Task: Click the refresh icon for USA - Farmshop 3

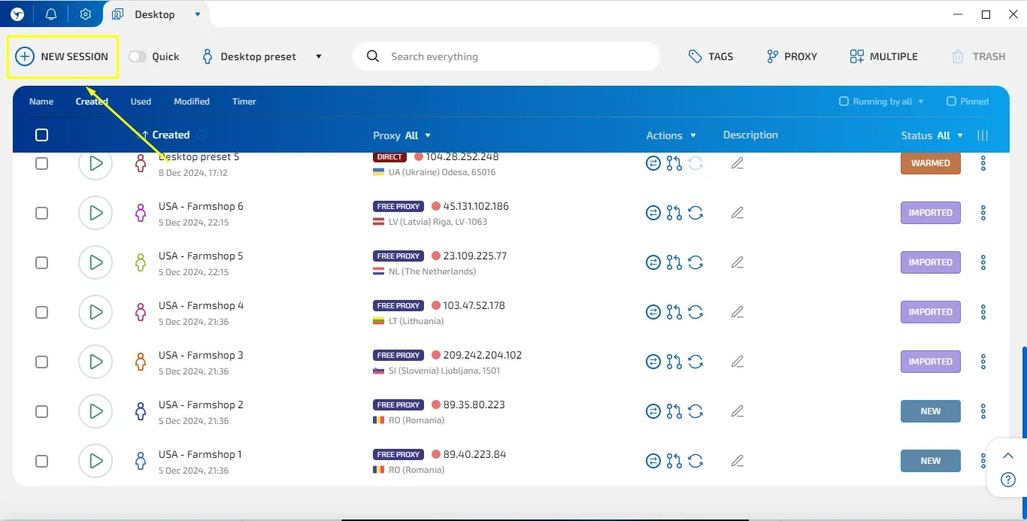Action: (x=695, y=362)
